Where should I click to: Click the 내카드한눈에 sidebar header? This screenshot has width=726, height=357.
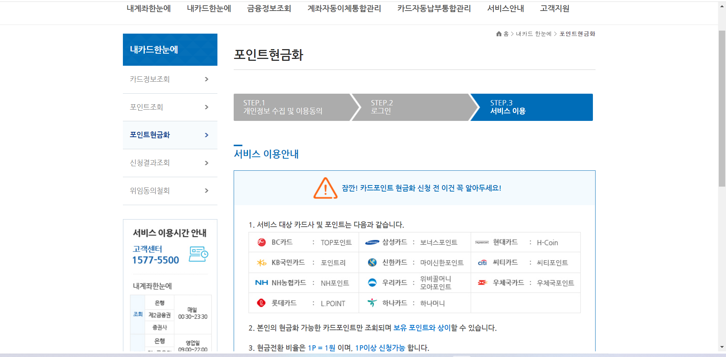click(x=170, y=49)
